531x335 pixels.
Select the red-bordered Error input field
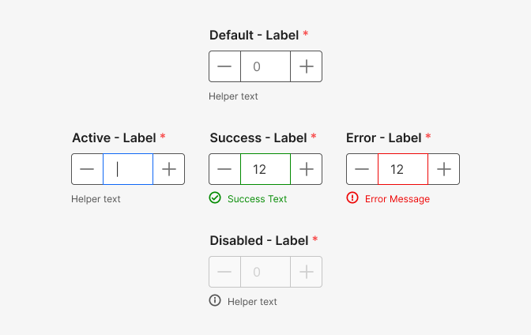click(403, 169)
